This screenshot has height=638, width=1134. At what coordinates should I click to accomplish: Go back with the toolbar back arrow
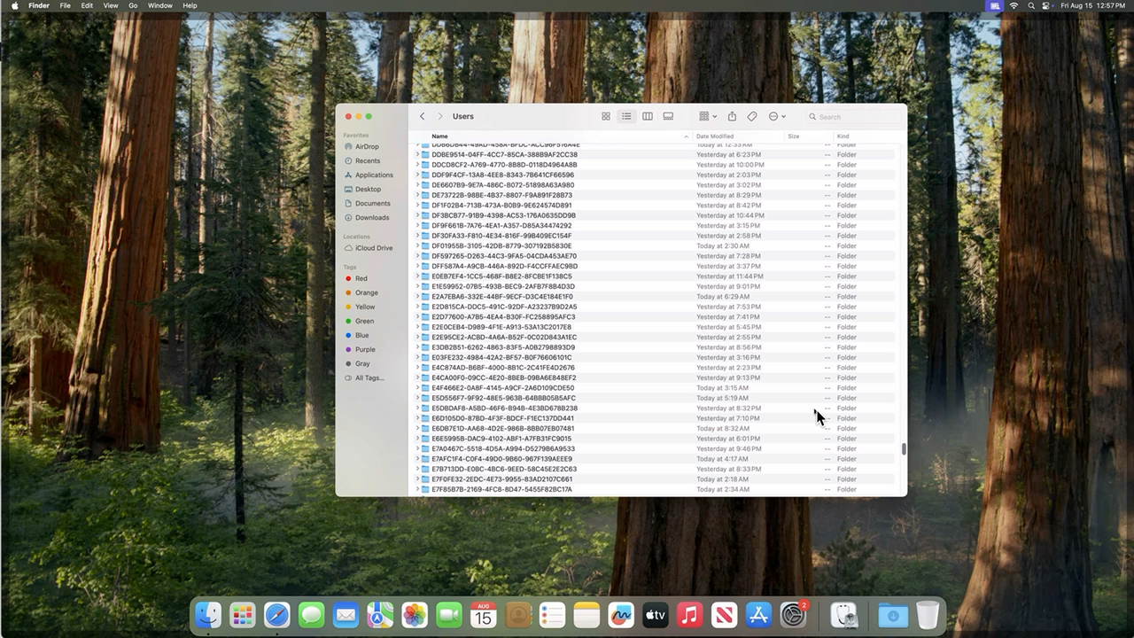point(423,116)
